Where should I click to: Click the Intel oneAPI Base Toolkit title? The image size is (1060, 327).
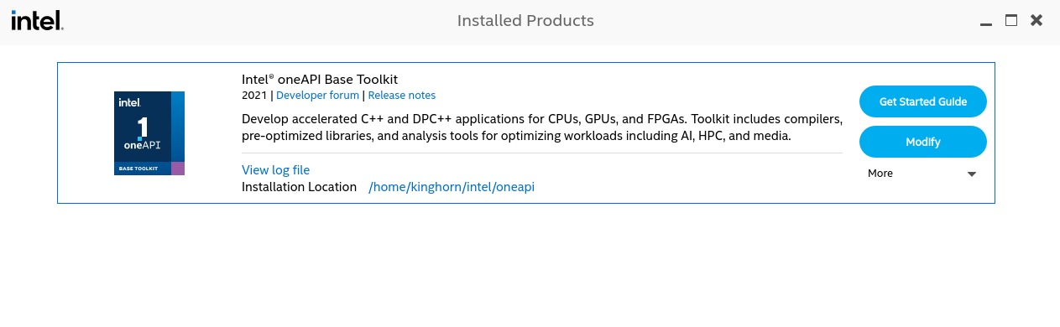pyautogui.click(x=320, y=80)
